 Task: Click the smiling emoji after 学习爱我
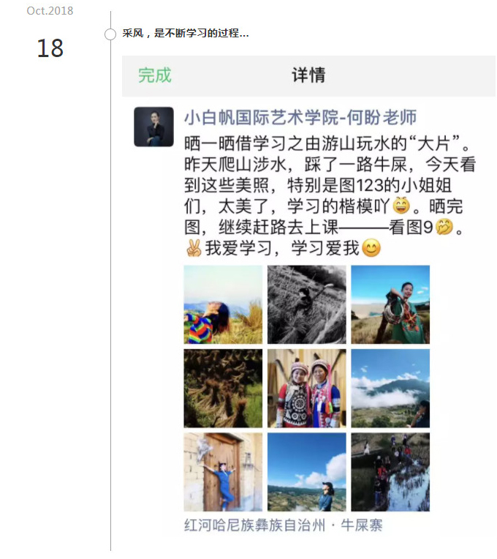click(371, 248)
